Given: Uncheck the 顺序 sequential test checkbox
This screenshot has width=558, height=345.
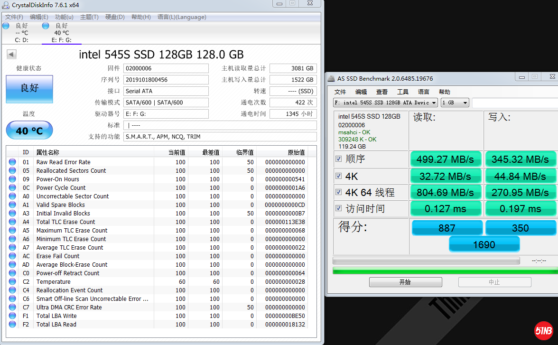Looking at the screenshot, I should pos(338,159).
